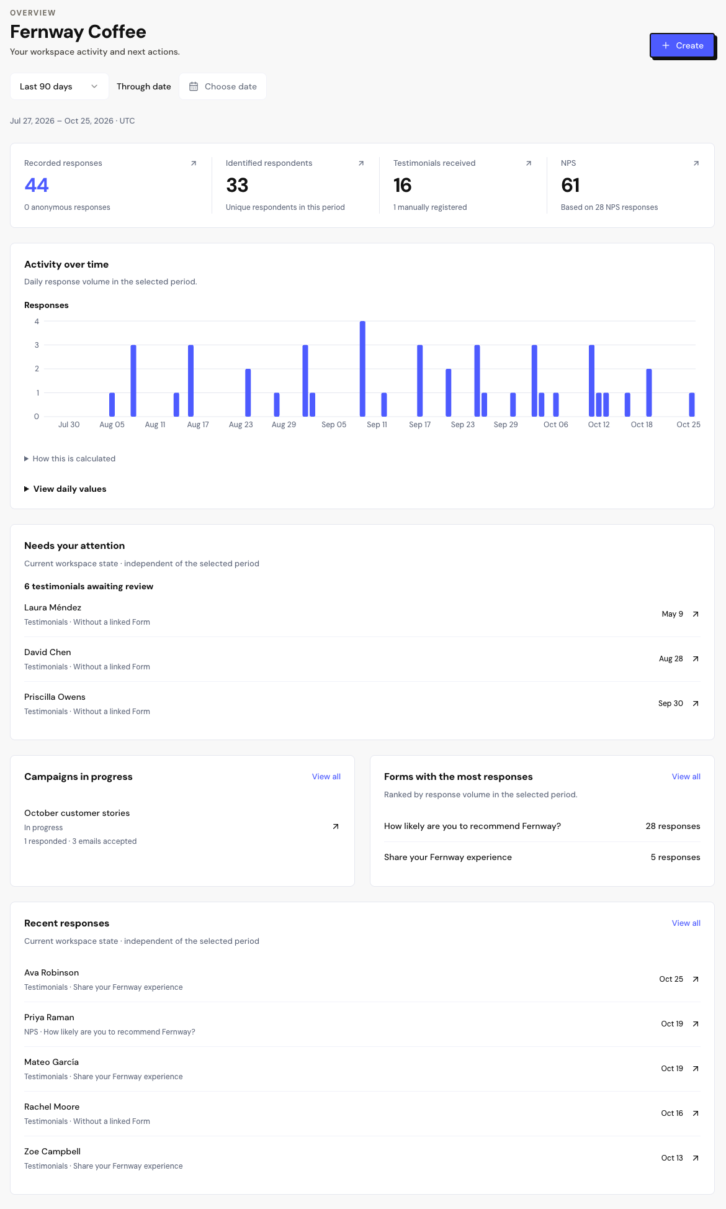Open Ava Robinson response arrow
The width and height of the screenshot is (726, 1209).
point(696,979)
